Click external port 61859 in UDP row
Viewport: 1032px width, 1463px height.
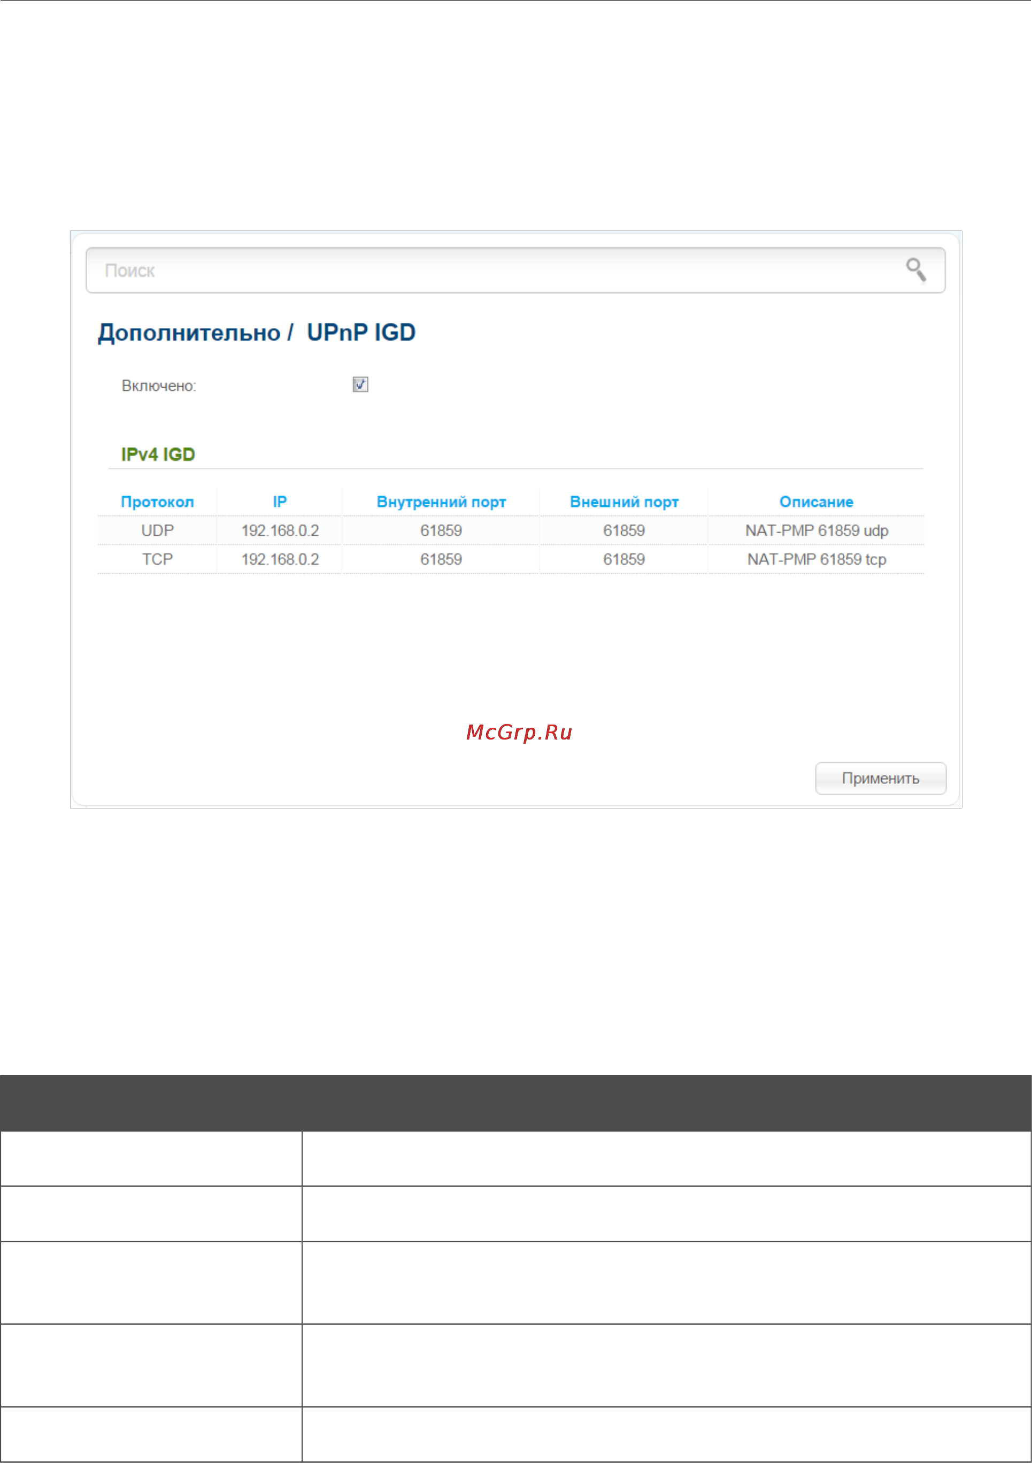623,530
